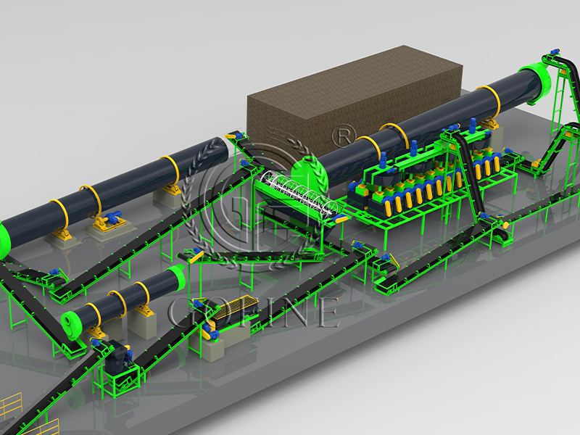Select the blue motor under the upper-left drum

[112, 217]
